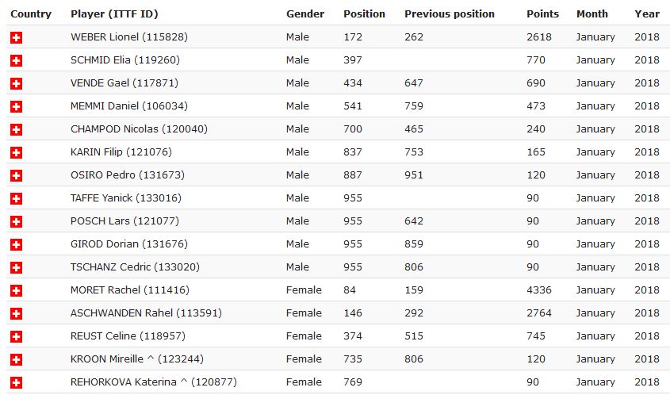Viewport: 670px width, 395px height.
Task: Click Swiss flag icon beside WEBER Lionel
Action: (x=16, y=37)
